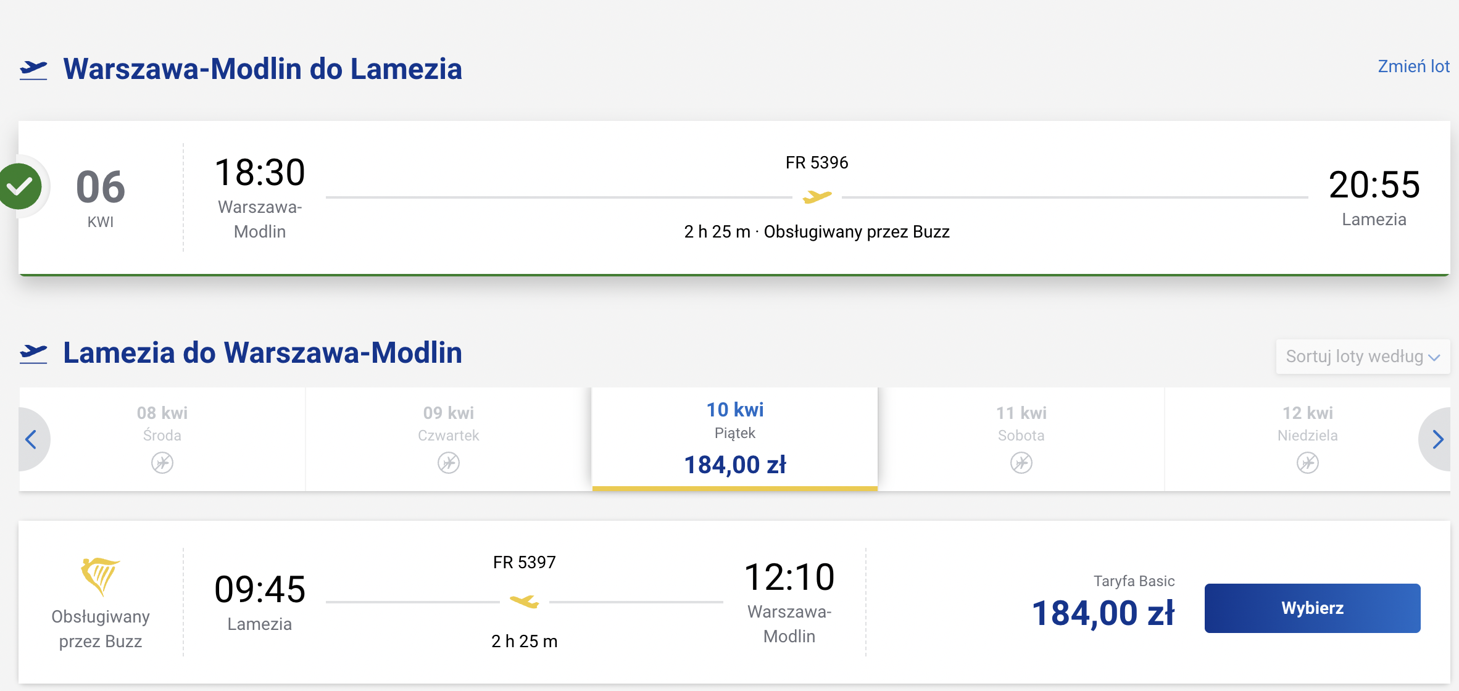Click the departure plane icon beside Warszawa-Modlin heading
Image resolution: width=1459 pixels, height=691 pixels.
pos(33,70)
